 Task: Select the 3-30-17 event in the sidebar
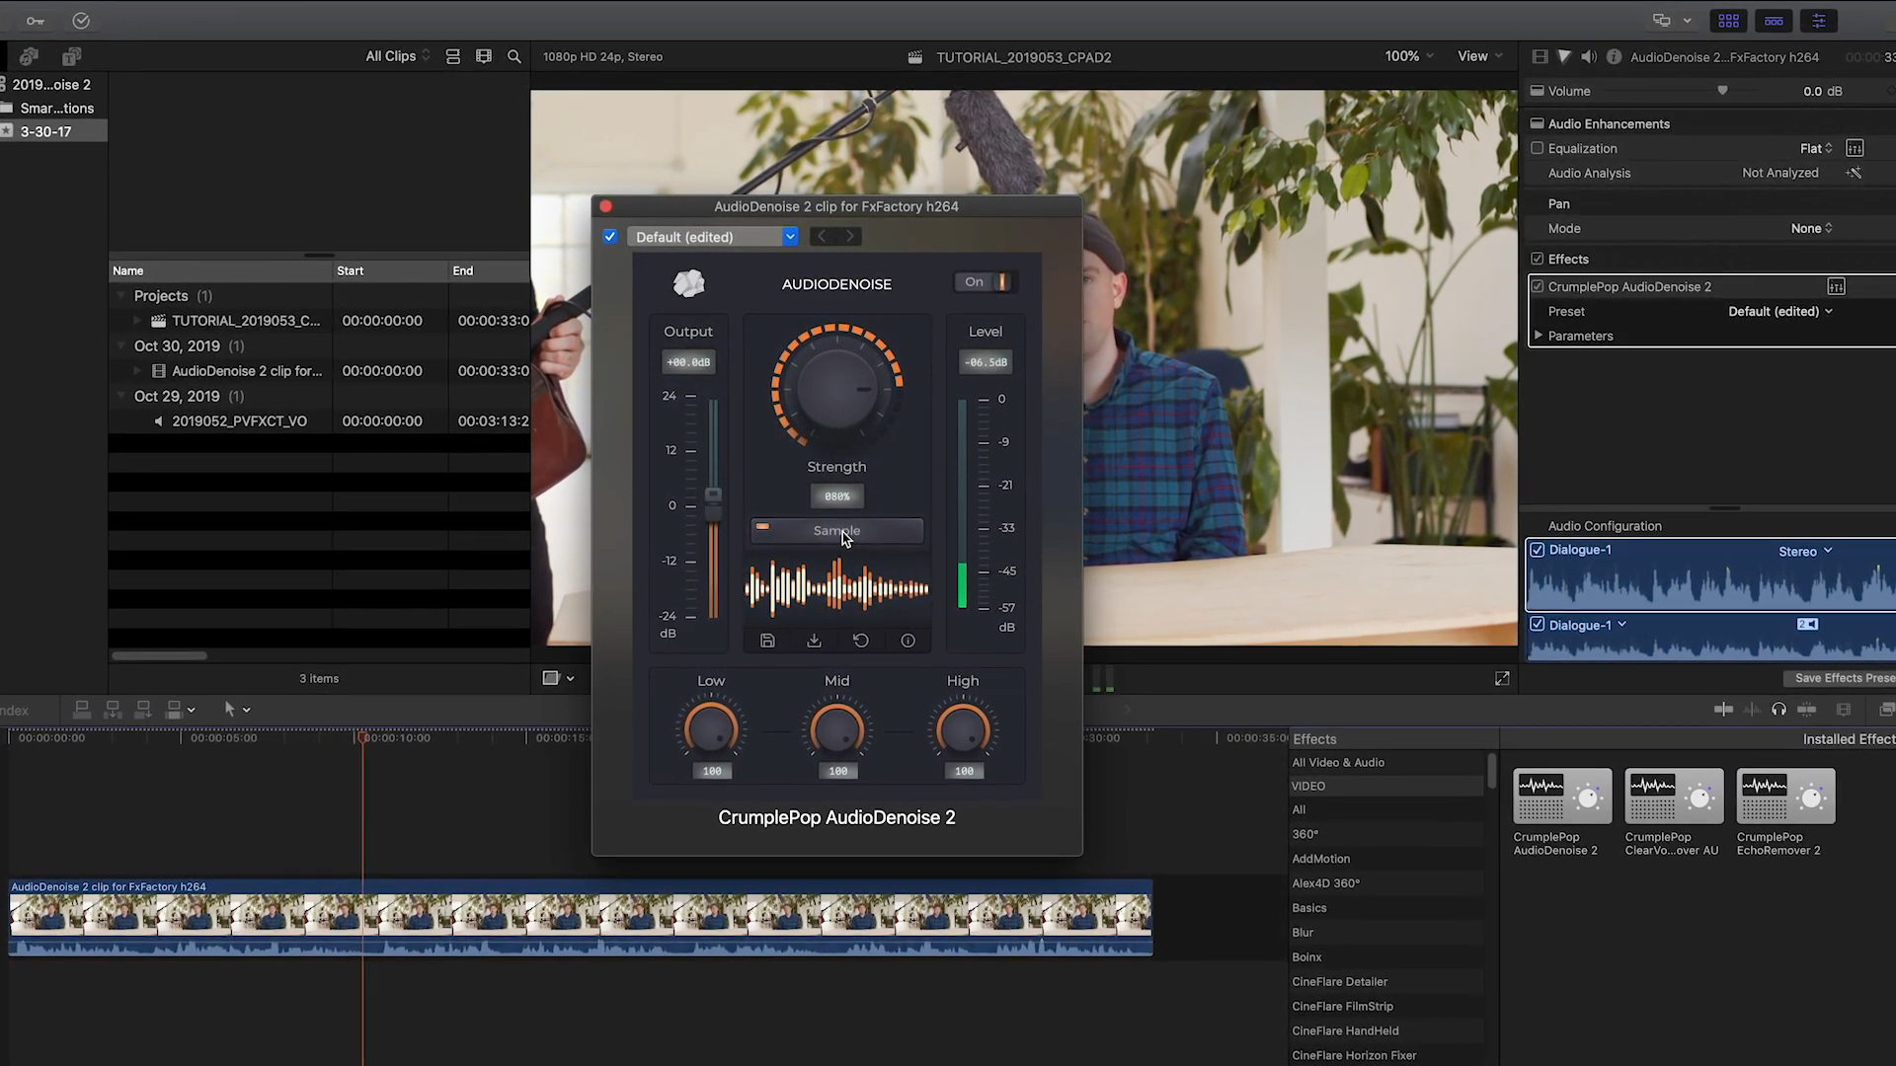click(53, 131)
